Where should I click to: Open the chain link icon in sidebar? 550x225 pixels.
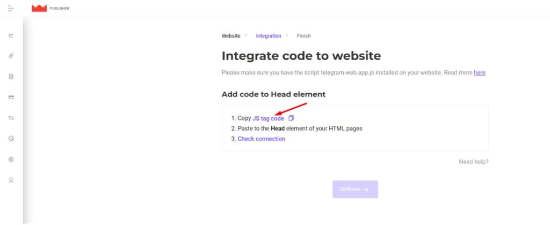11,56
